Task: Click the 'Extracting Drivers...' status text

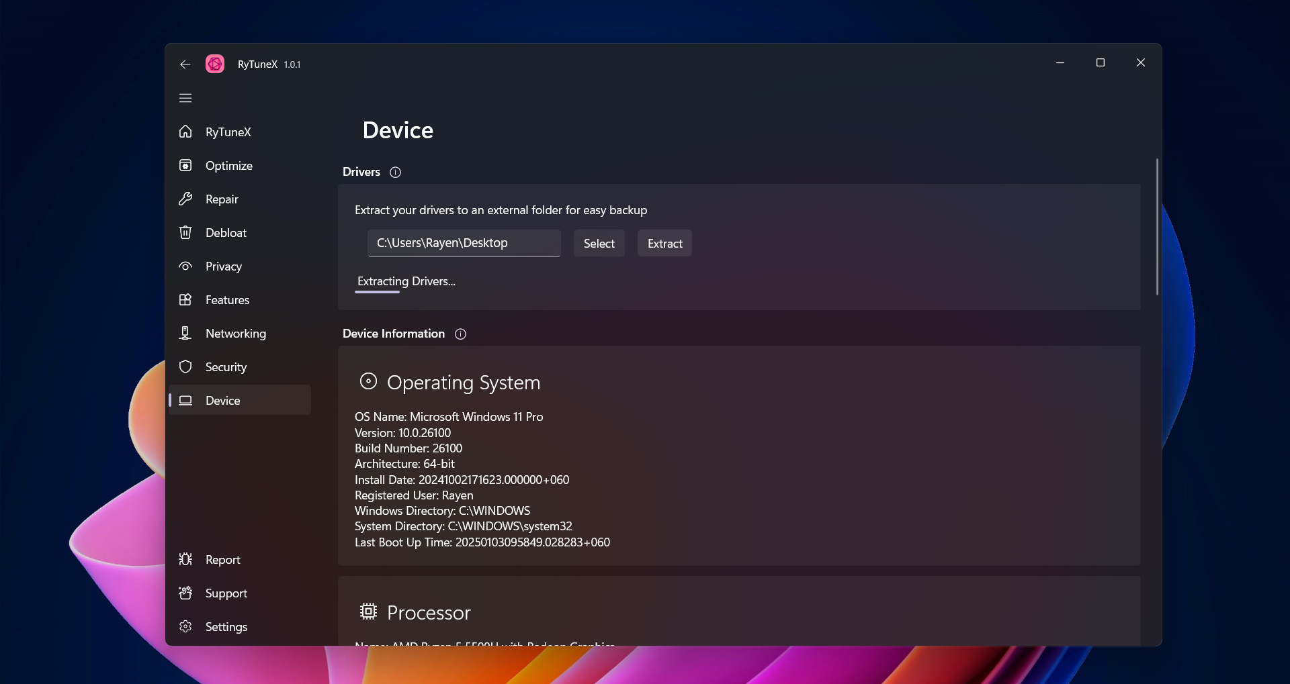Action: click(406, 281)
